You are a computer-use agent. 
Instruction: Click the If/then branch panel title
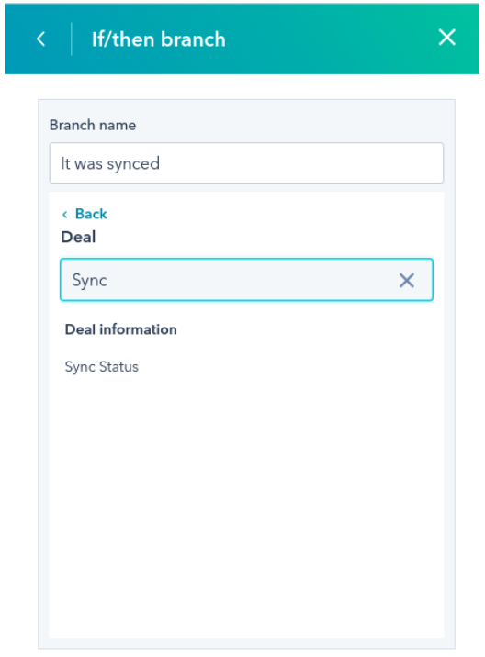pos(159,39)
